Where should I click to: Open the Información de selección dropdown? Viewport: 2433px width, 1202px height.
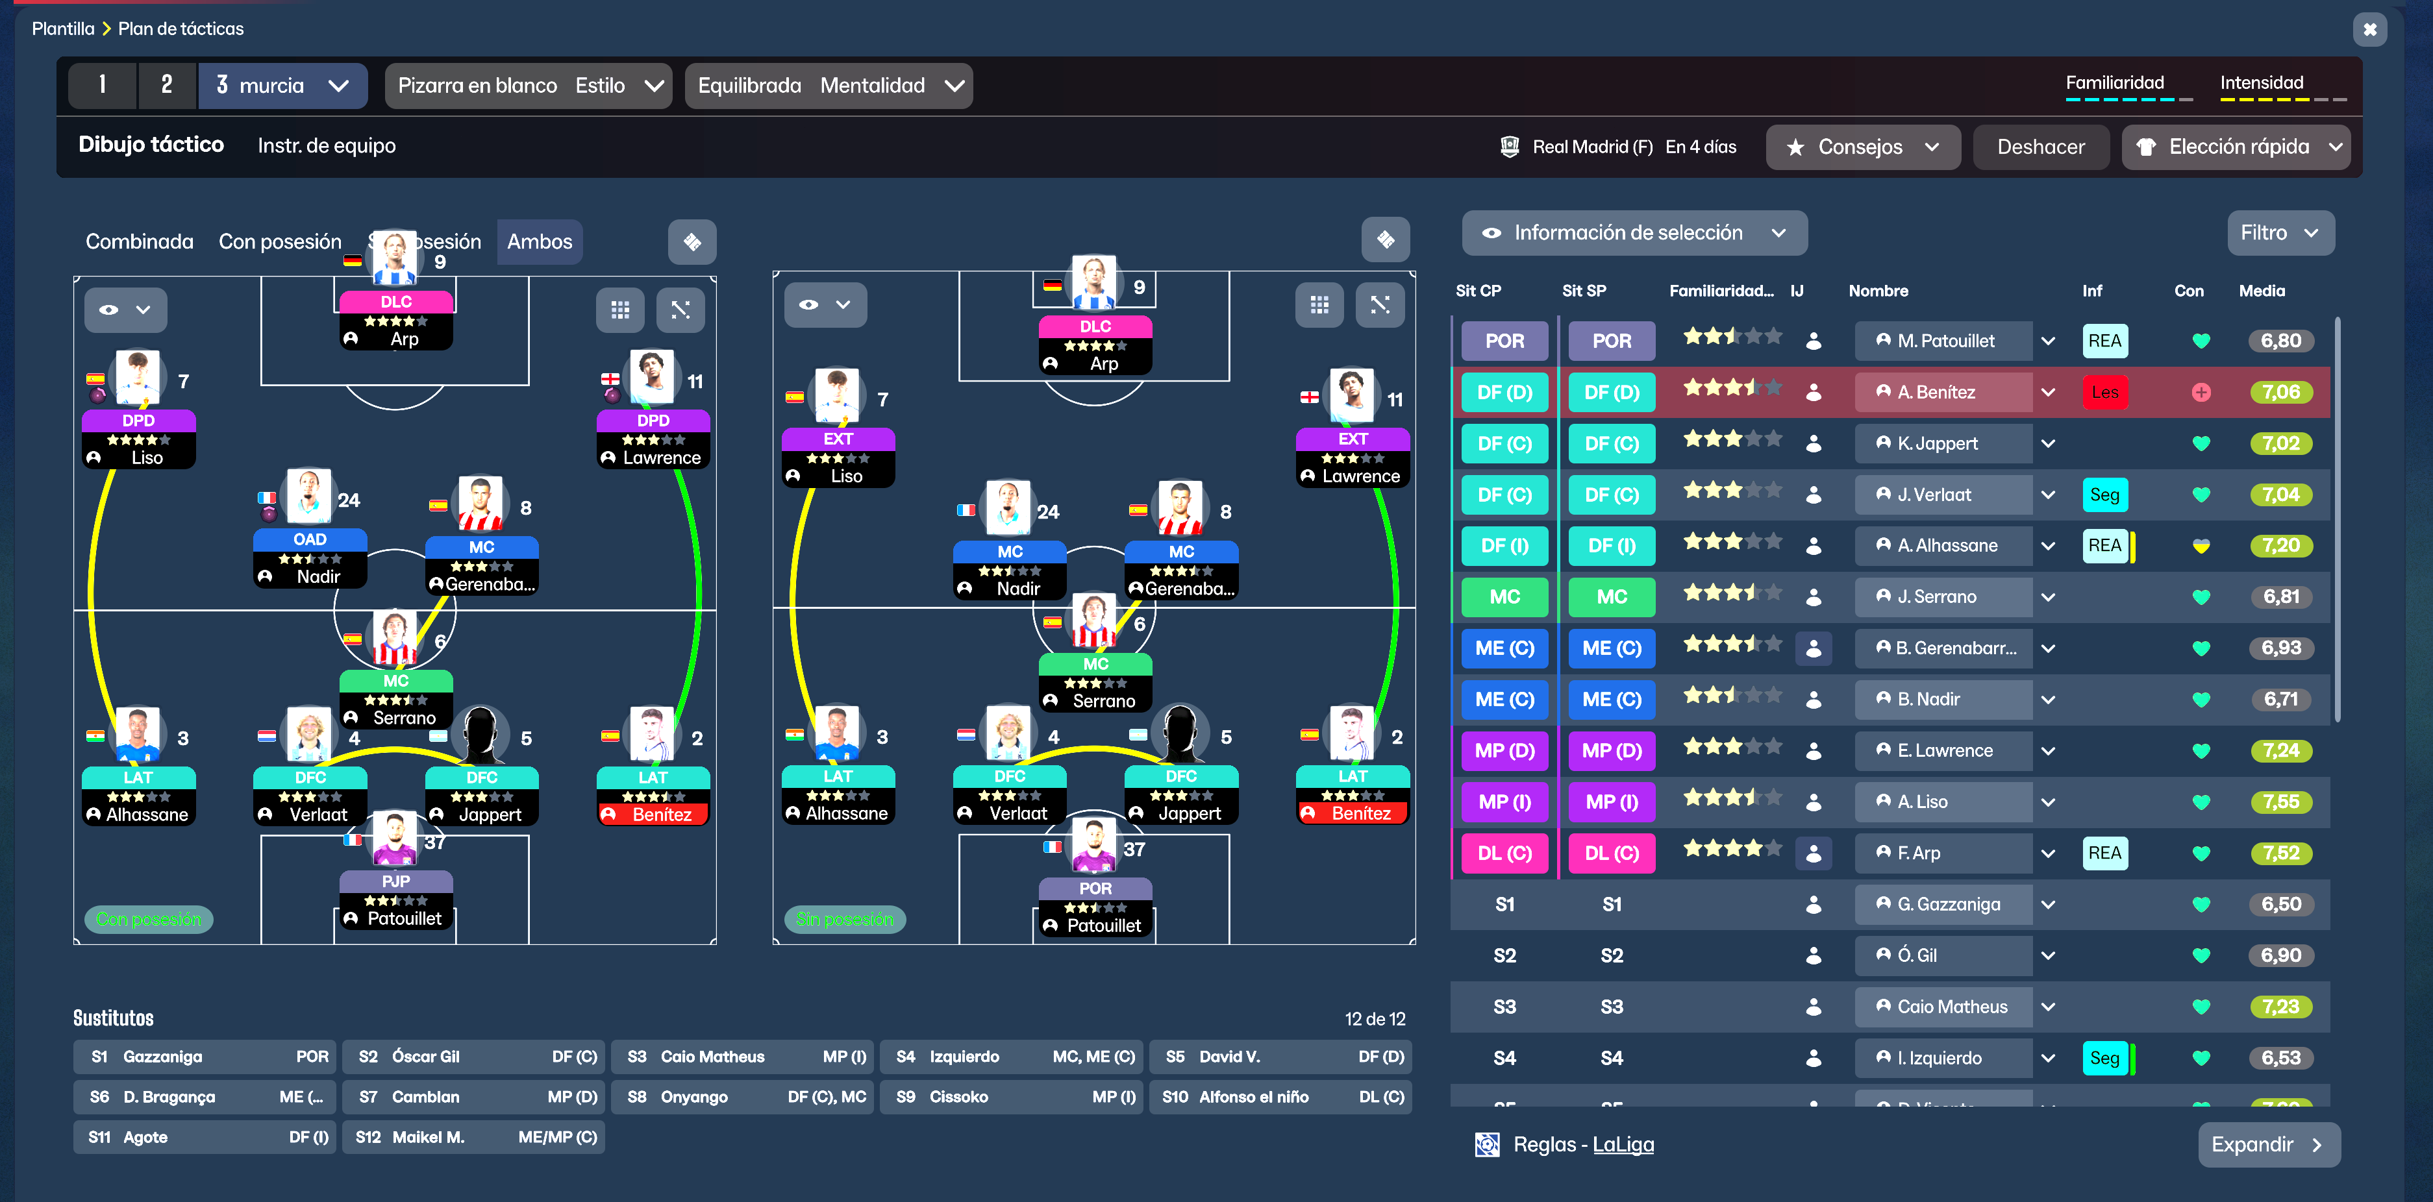(x=1634, y=233)
